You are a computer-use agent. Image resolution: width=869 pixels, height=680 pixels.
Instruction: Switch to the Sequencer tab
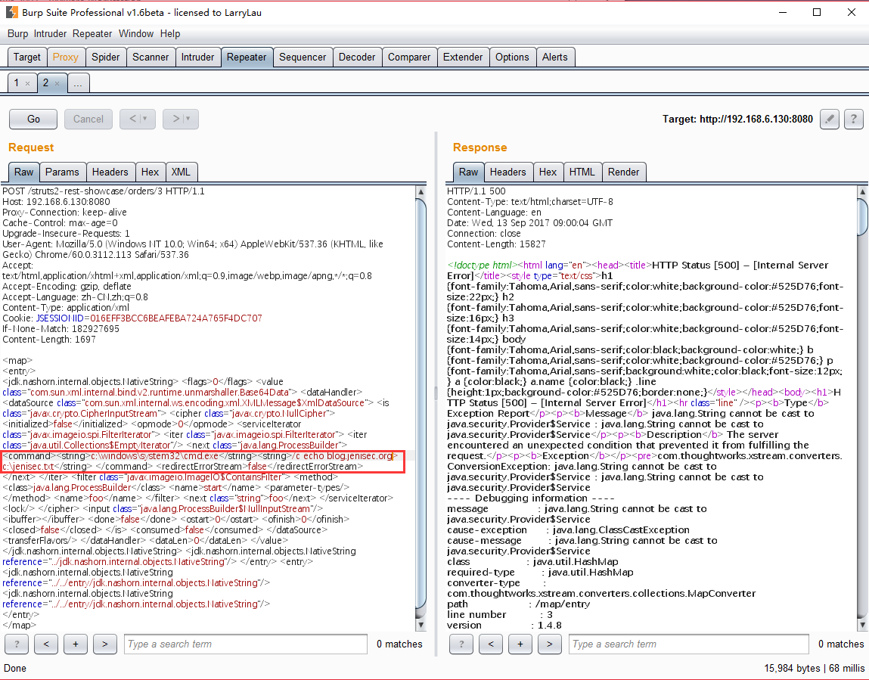[x=303, y=57]
